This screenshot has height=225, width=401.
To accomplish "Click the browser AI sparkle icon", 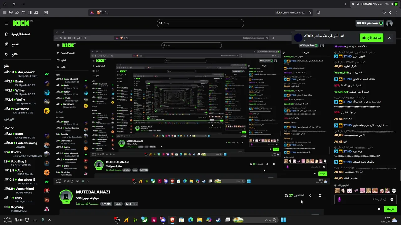I will click(17, 12).
